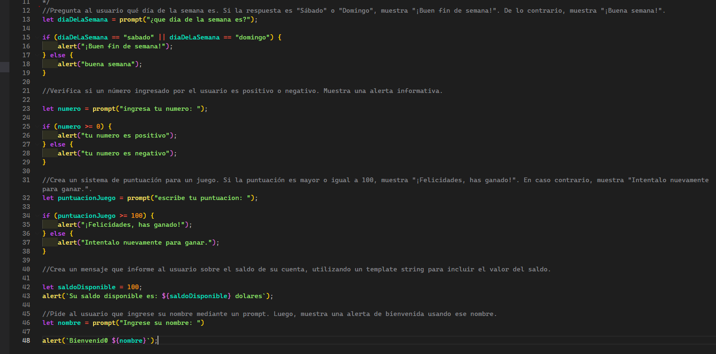
Task: Click the comment starting "Crea un mensaje que informe"
Action: coord(297,269)
